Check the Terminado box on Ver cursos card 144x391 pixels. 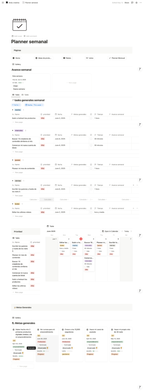[38, 345]
